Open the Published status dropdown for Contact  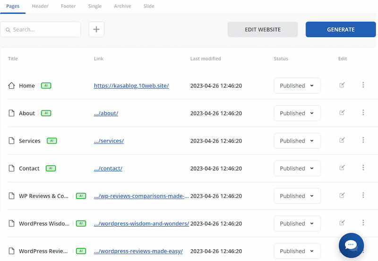(297, 168)
